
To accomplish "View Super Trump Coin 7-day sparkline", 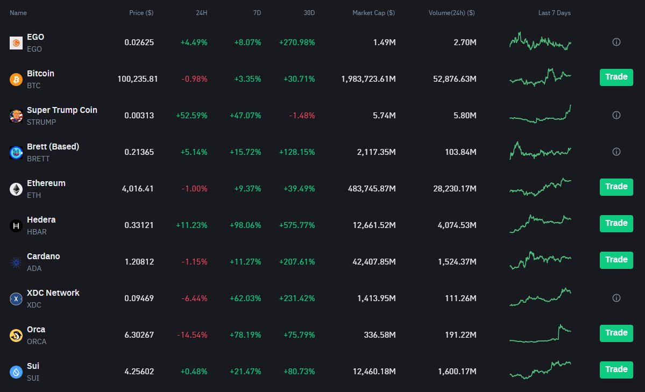I will pyautogui.click(x=540, y=114).
